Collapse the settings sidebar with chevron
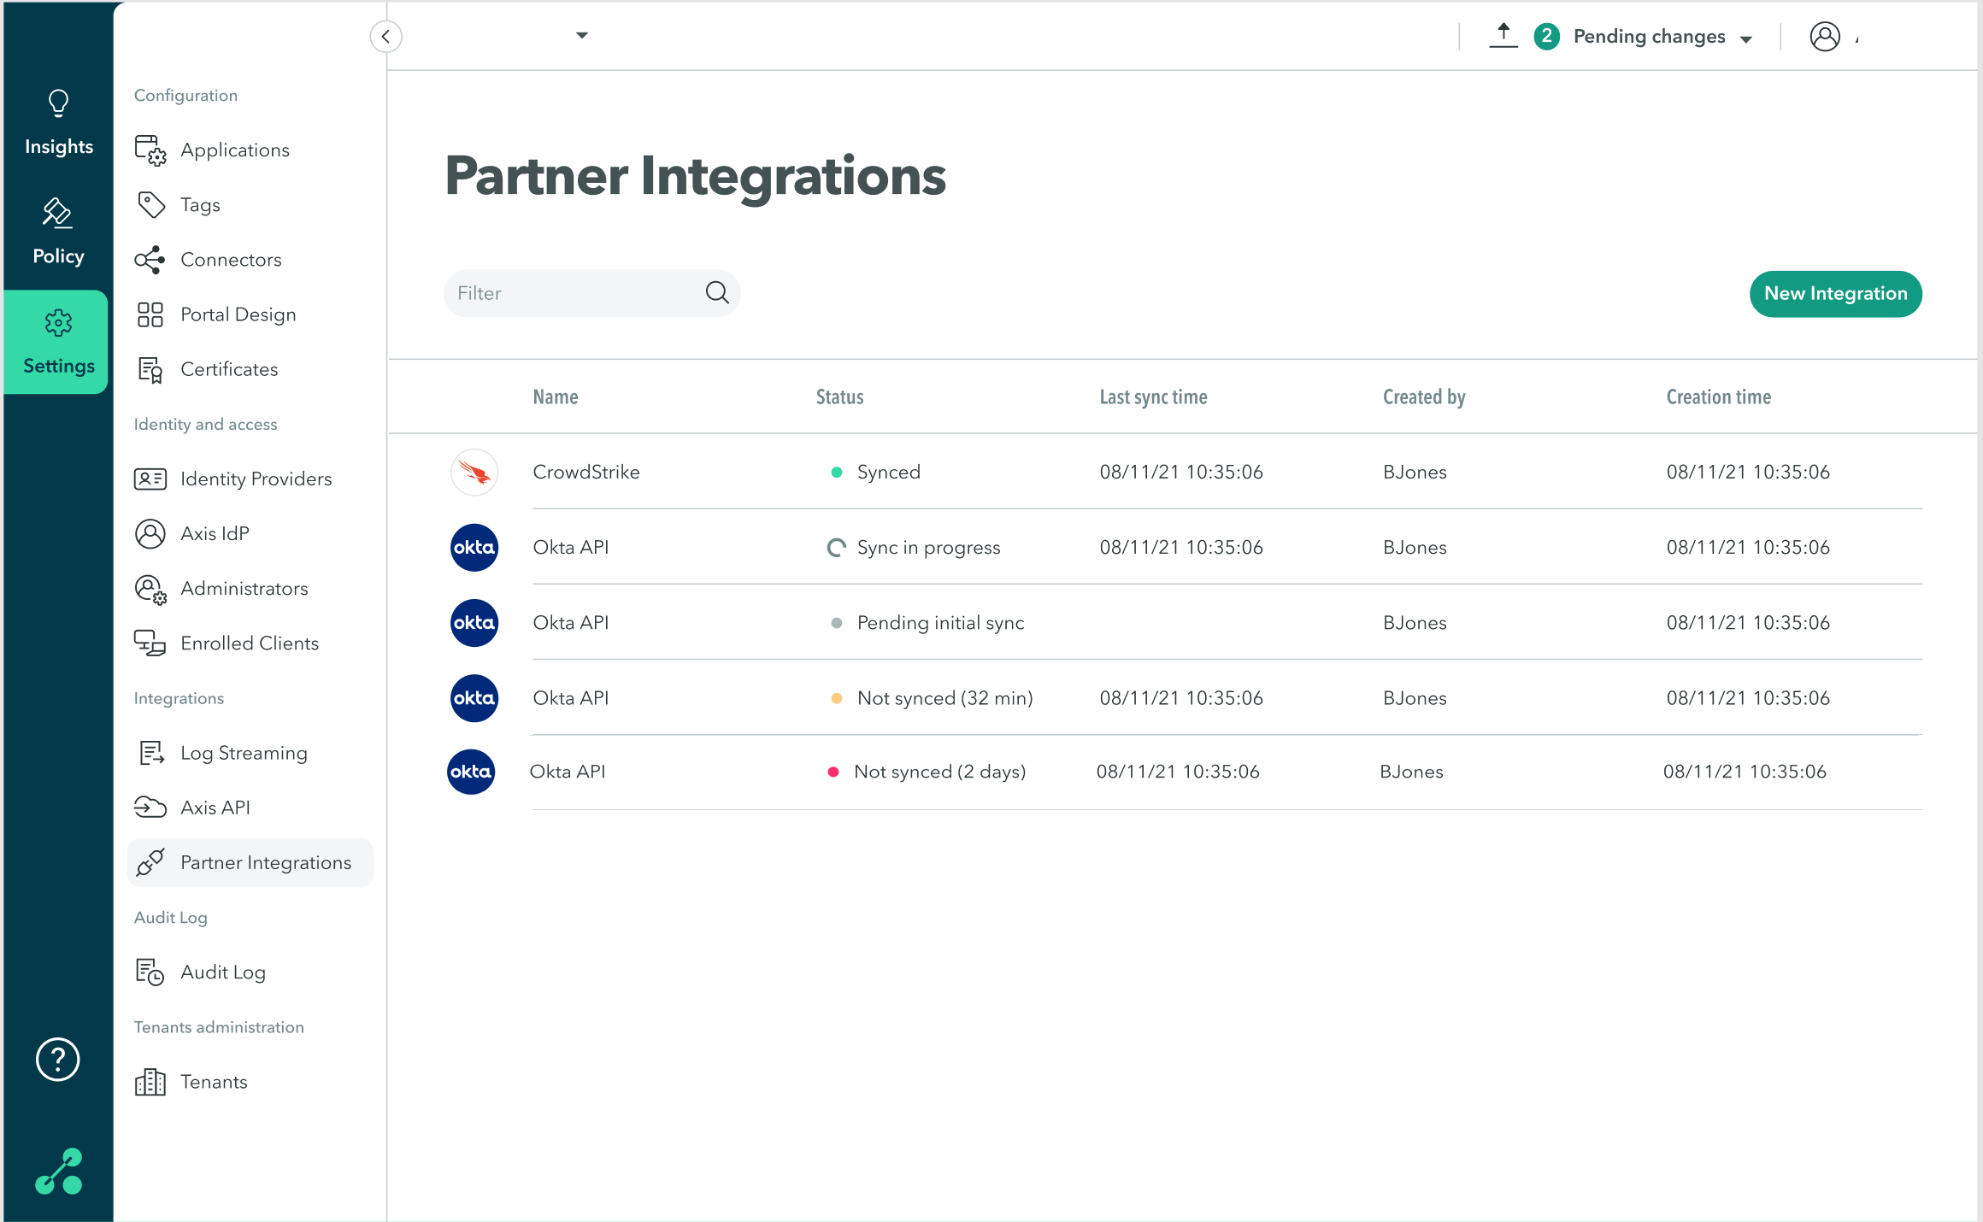 click(386, 37)
